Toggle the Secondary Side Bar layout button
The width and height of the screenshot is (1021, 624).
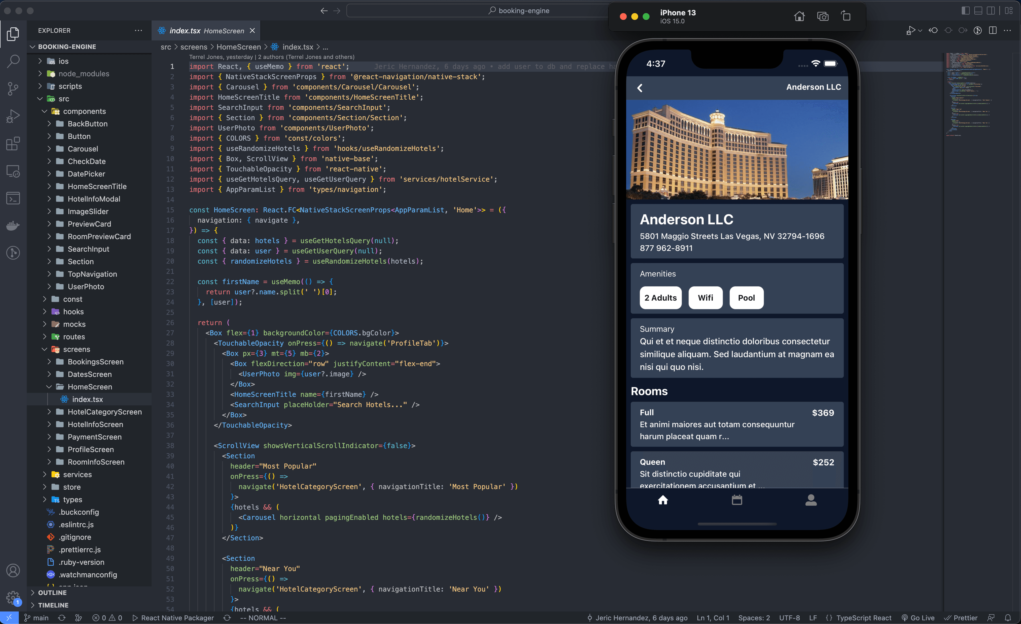[x=990, y=11]
